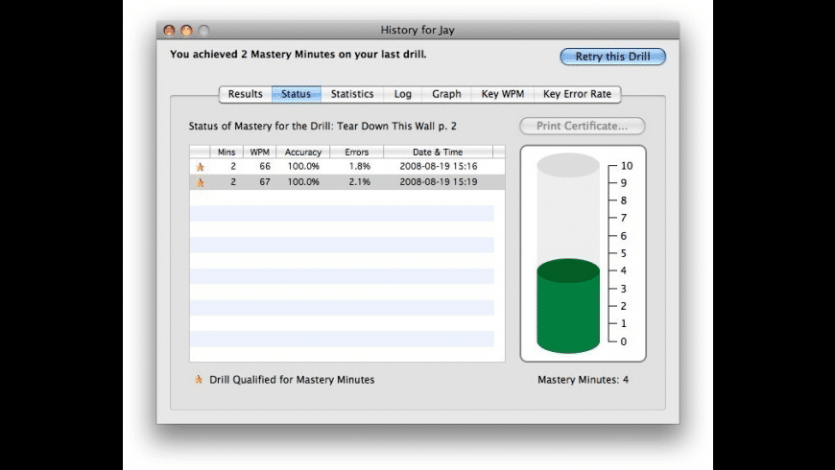Screen dimensions: 835x470
Task: Select the 66 WPM cell
Action: [x=265, y=166]
